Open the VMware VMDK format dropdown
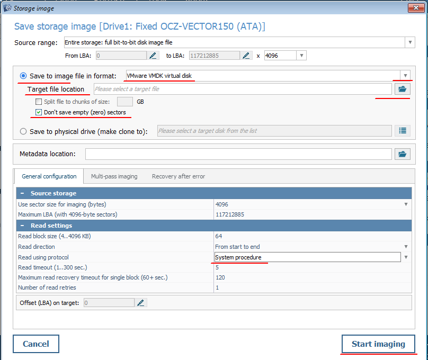Image resolution: width=428 pixels, height=360 pixels. point(405,76)
